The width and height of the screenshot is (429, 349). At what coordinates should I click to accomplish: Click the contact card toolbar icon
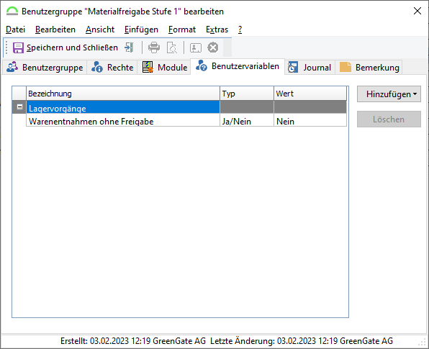[x=196, y=47]
